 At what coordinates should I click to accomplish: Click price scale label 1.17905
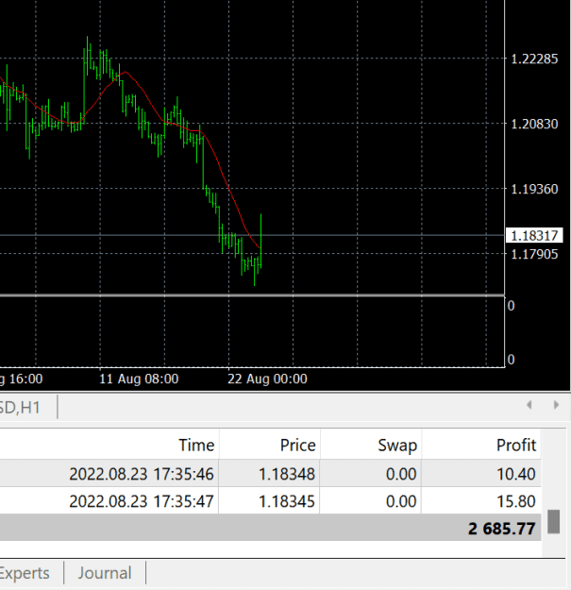534,254
